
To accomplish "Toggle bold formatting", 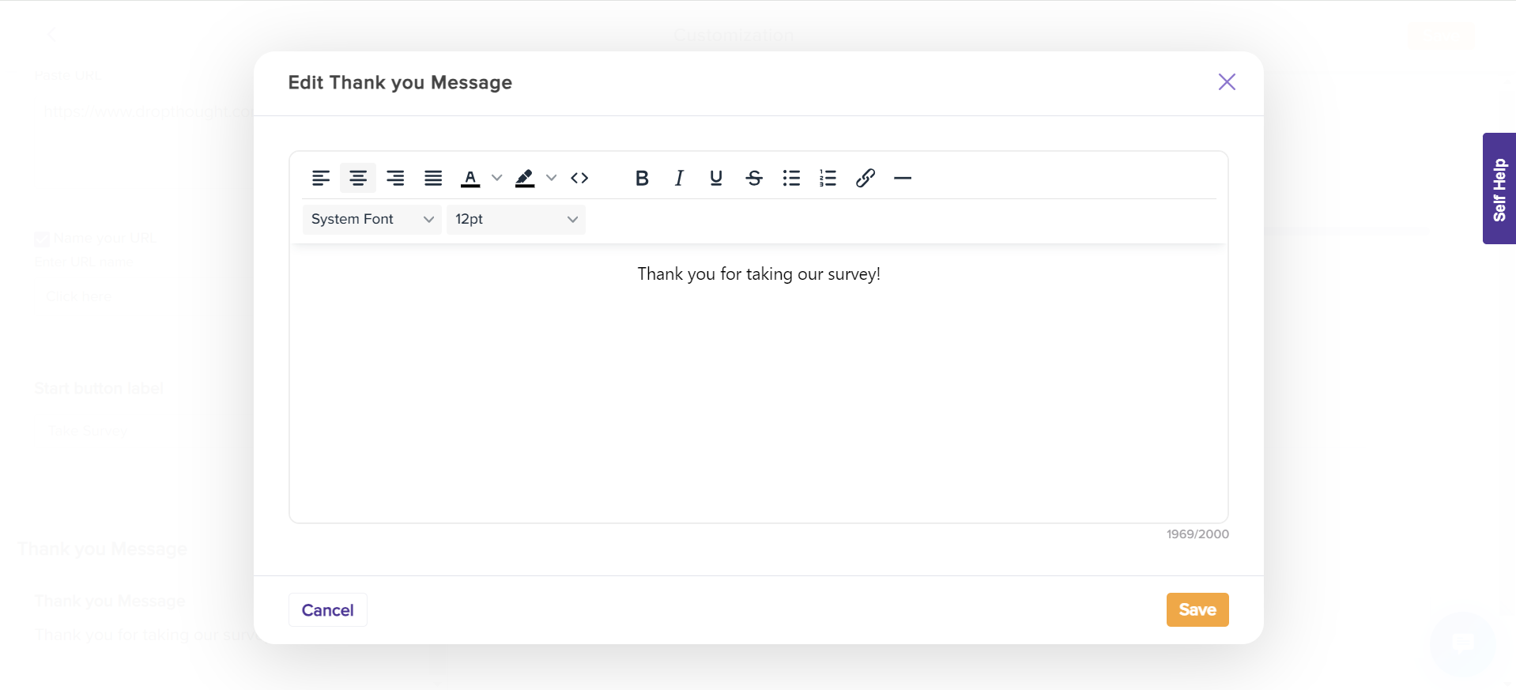I will tap(642, 179).
